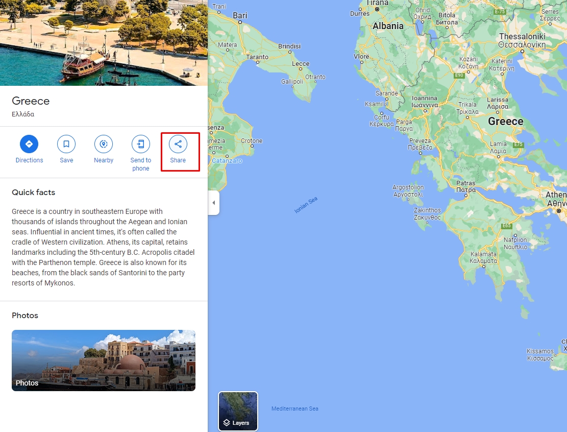Click the Crotone label on map
The height and width of the screenshot is (432, 567).
pos(252,141)
